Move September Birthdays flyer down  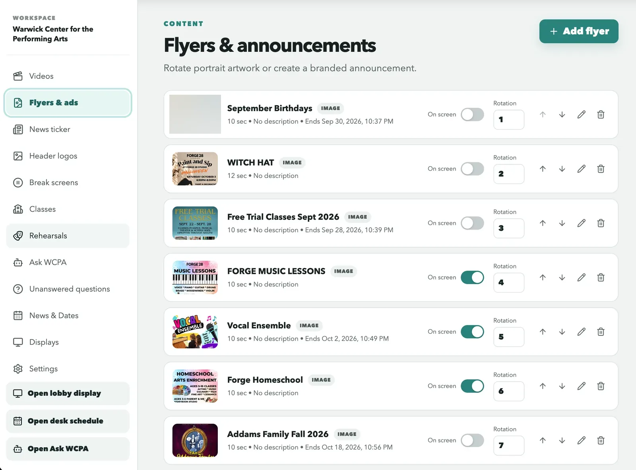pyautogui.click(x=562, y=115)
